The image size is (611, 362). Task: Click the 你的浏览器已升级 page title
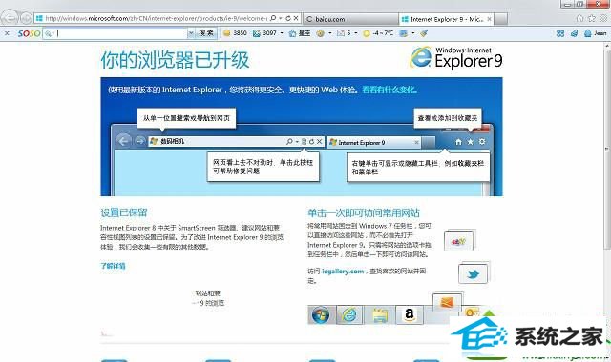[x=175, y=60]
